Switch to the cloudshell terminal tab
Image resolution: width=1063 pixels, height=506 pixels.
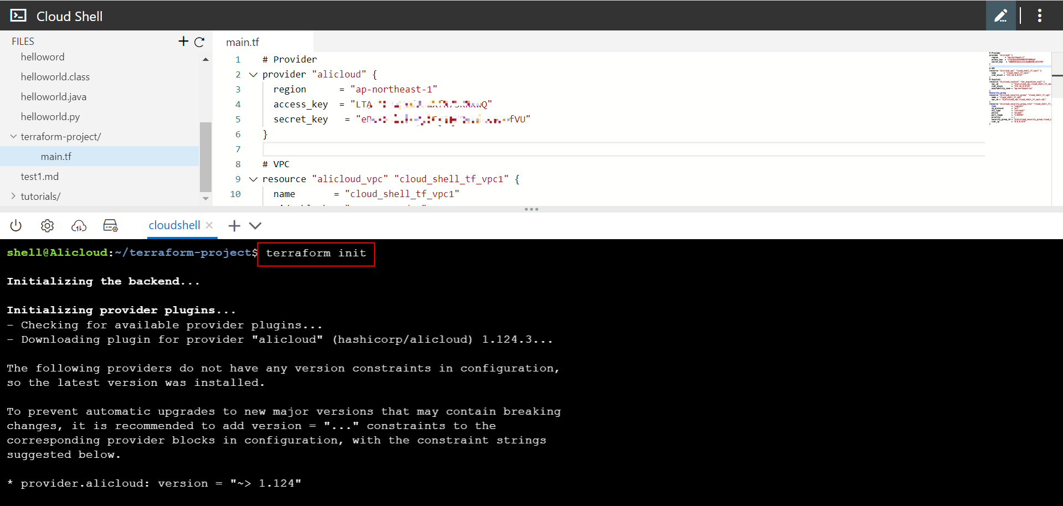[174, 225]
